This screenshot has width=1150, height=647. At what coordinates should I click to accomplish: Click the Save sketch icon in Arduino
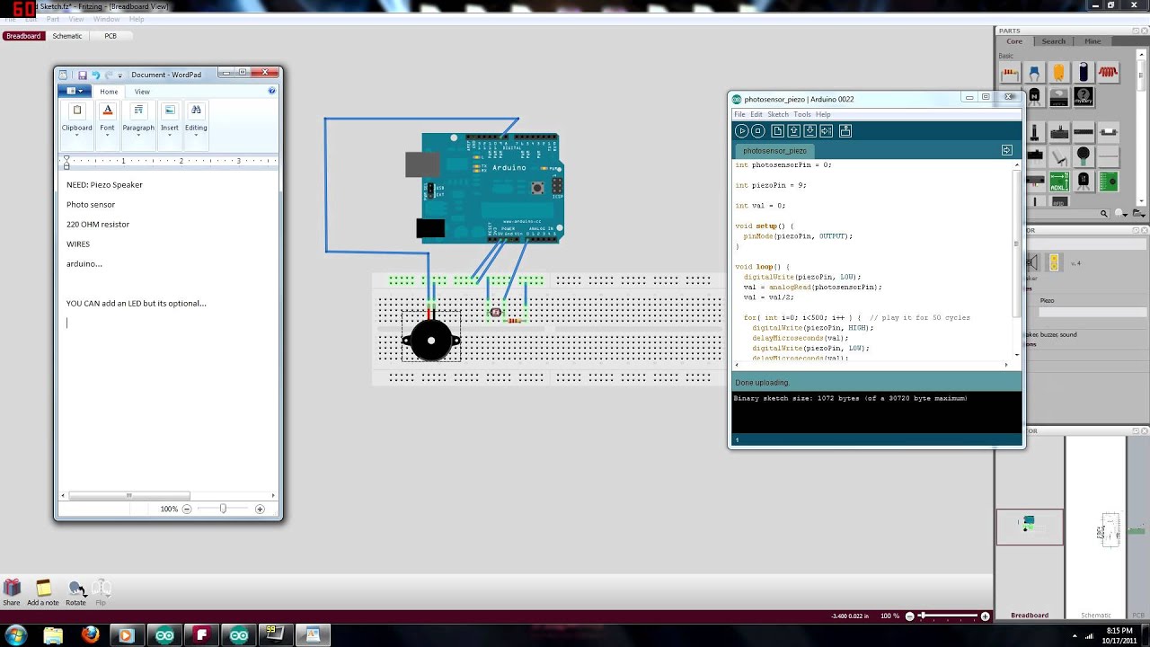[810, 131]
